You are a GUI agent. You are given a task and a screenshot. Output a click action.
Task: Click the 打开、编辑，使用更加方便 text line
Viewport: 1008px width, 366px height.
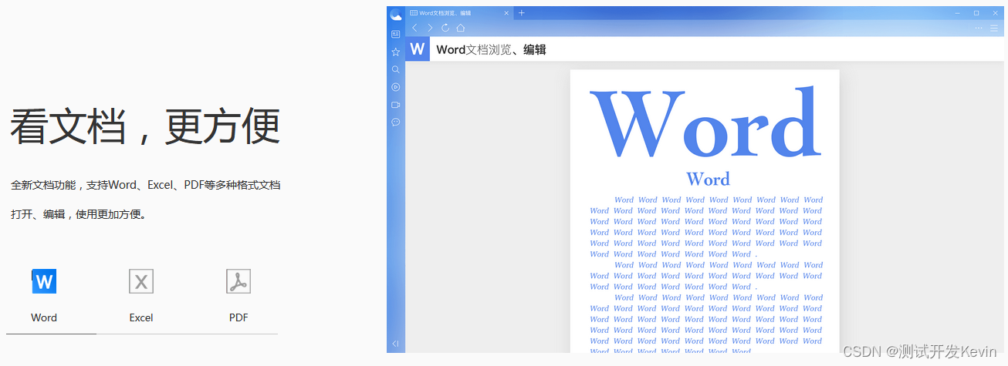78,214
